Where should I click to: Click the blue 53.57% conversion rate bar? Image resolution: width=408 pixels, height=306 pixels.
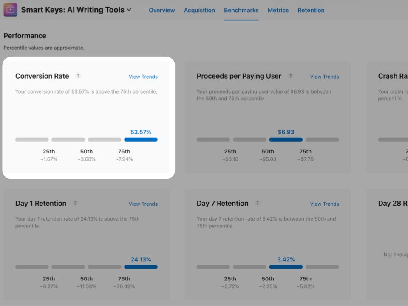(141, 139)
